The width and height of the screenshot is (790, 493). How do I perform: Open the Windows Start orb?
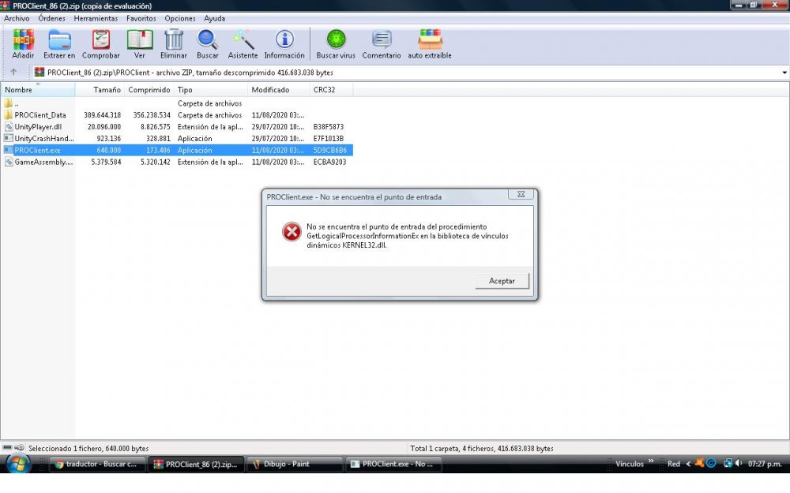[x=18, y=463]
